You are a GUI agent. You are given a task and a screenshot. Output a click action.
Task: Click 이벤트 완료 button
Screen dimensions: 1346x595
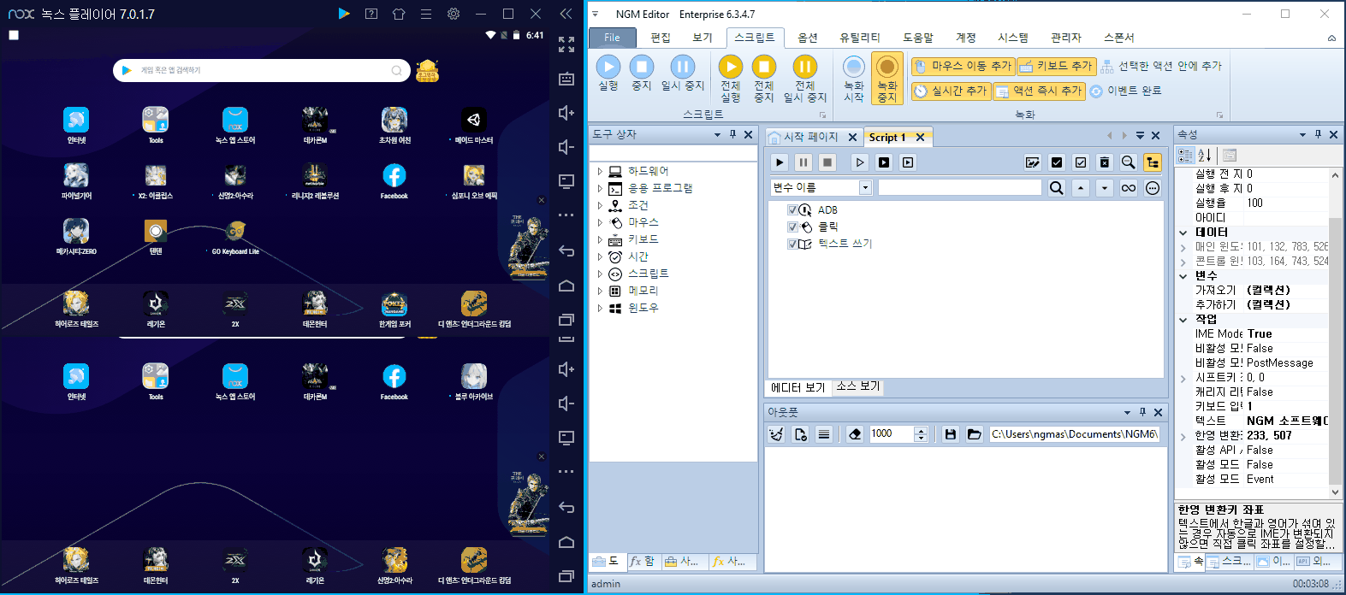pos(1125,91)
